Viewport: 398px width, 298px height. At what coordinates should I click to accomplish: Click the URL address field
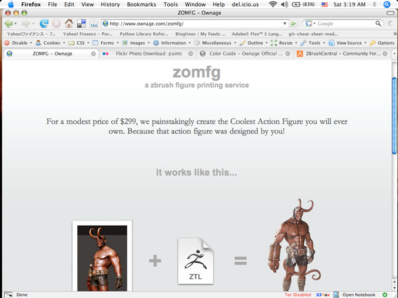195,24
